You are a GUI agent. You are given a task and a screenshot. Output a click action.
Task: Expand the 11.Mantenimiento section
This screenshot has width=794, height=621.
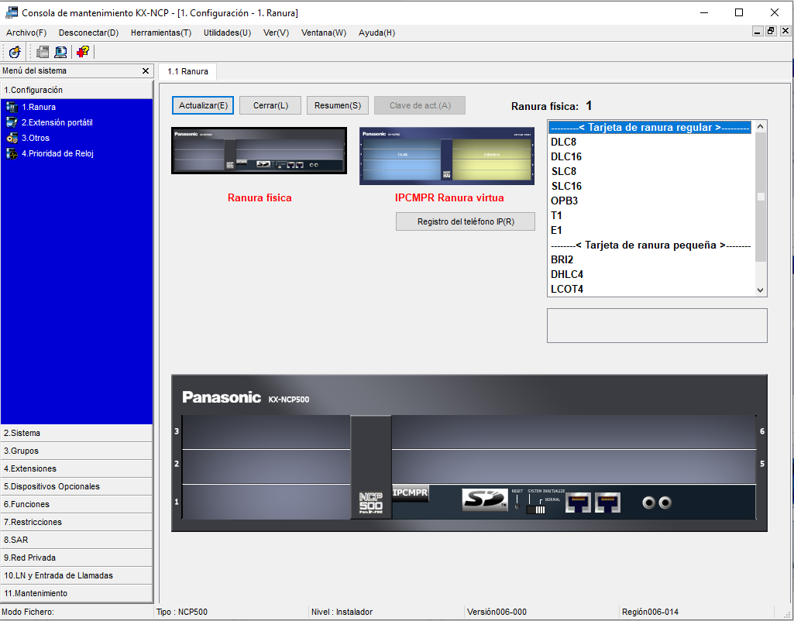[77, 593]
